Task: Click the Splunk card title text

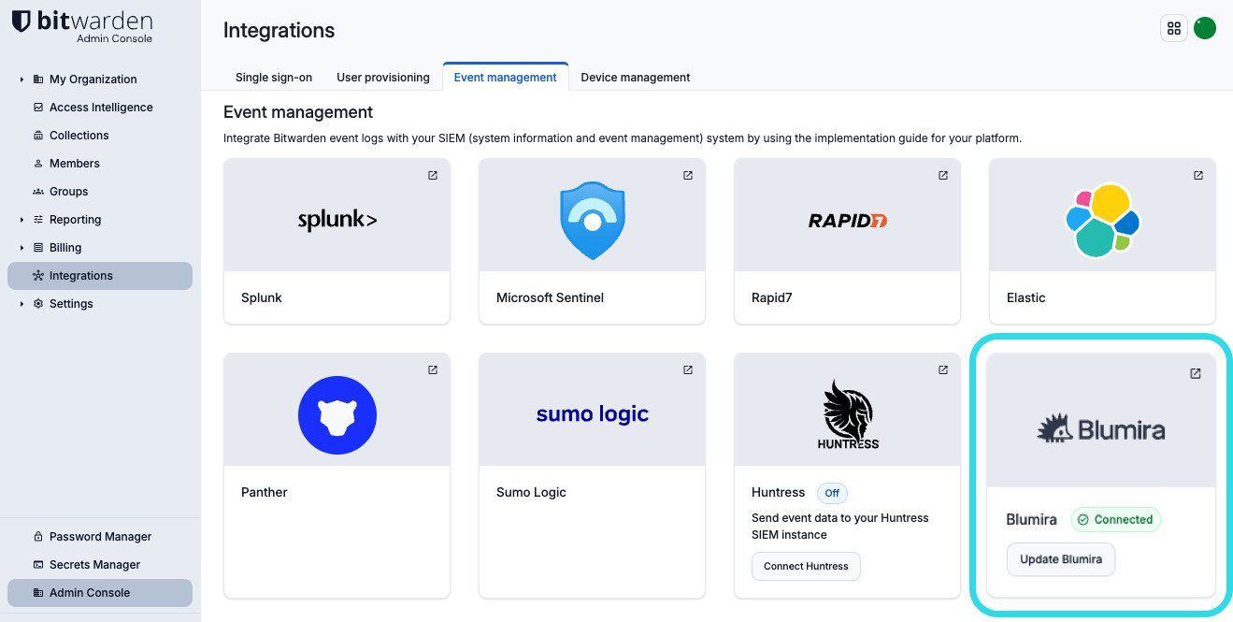Action: [x=262, y=297]
